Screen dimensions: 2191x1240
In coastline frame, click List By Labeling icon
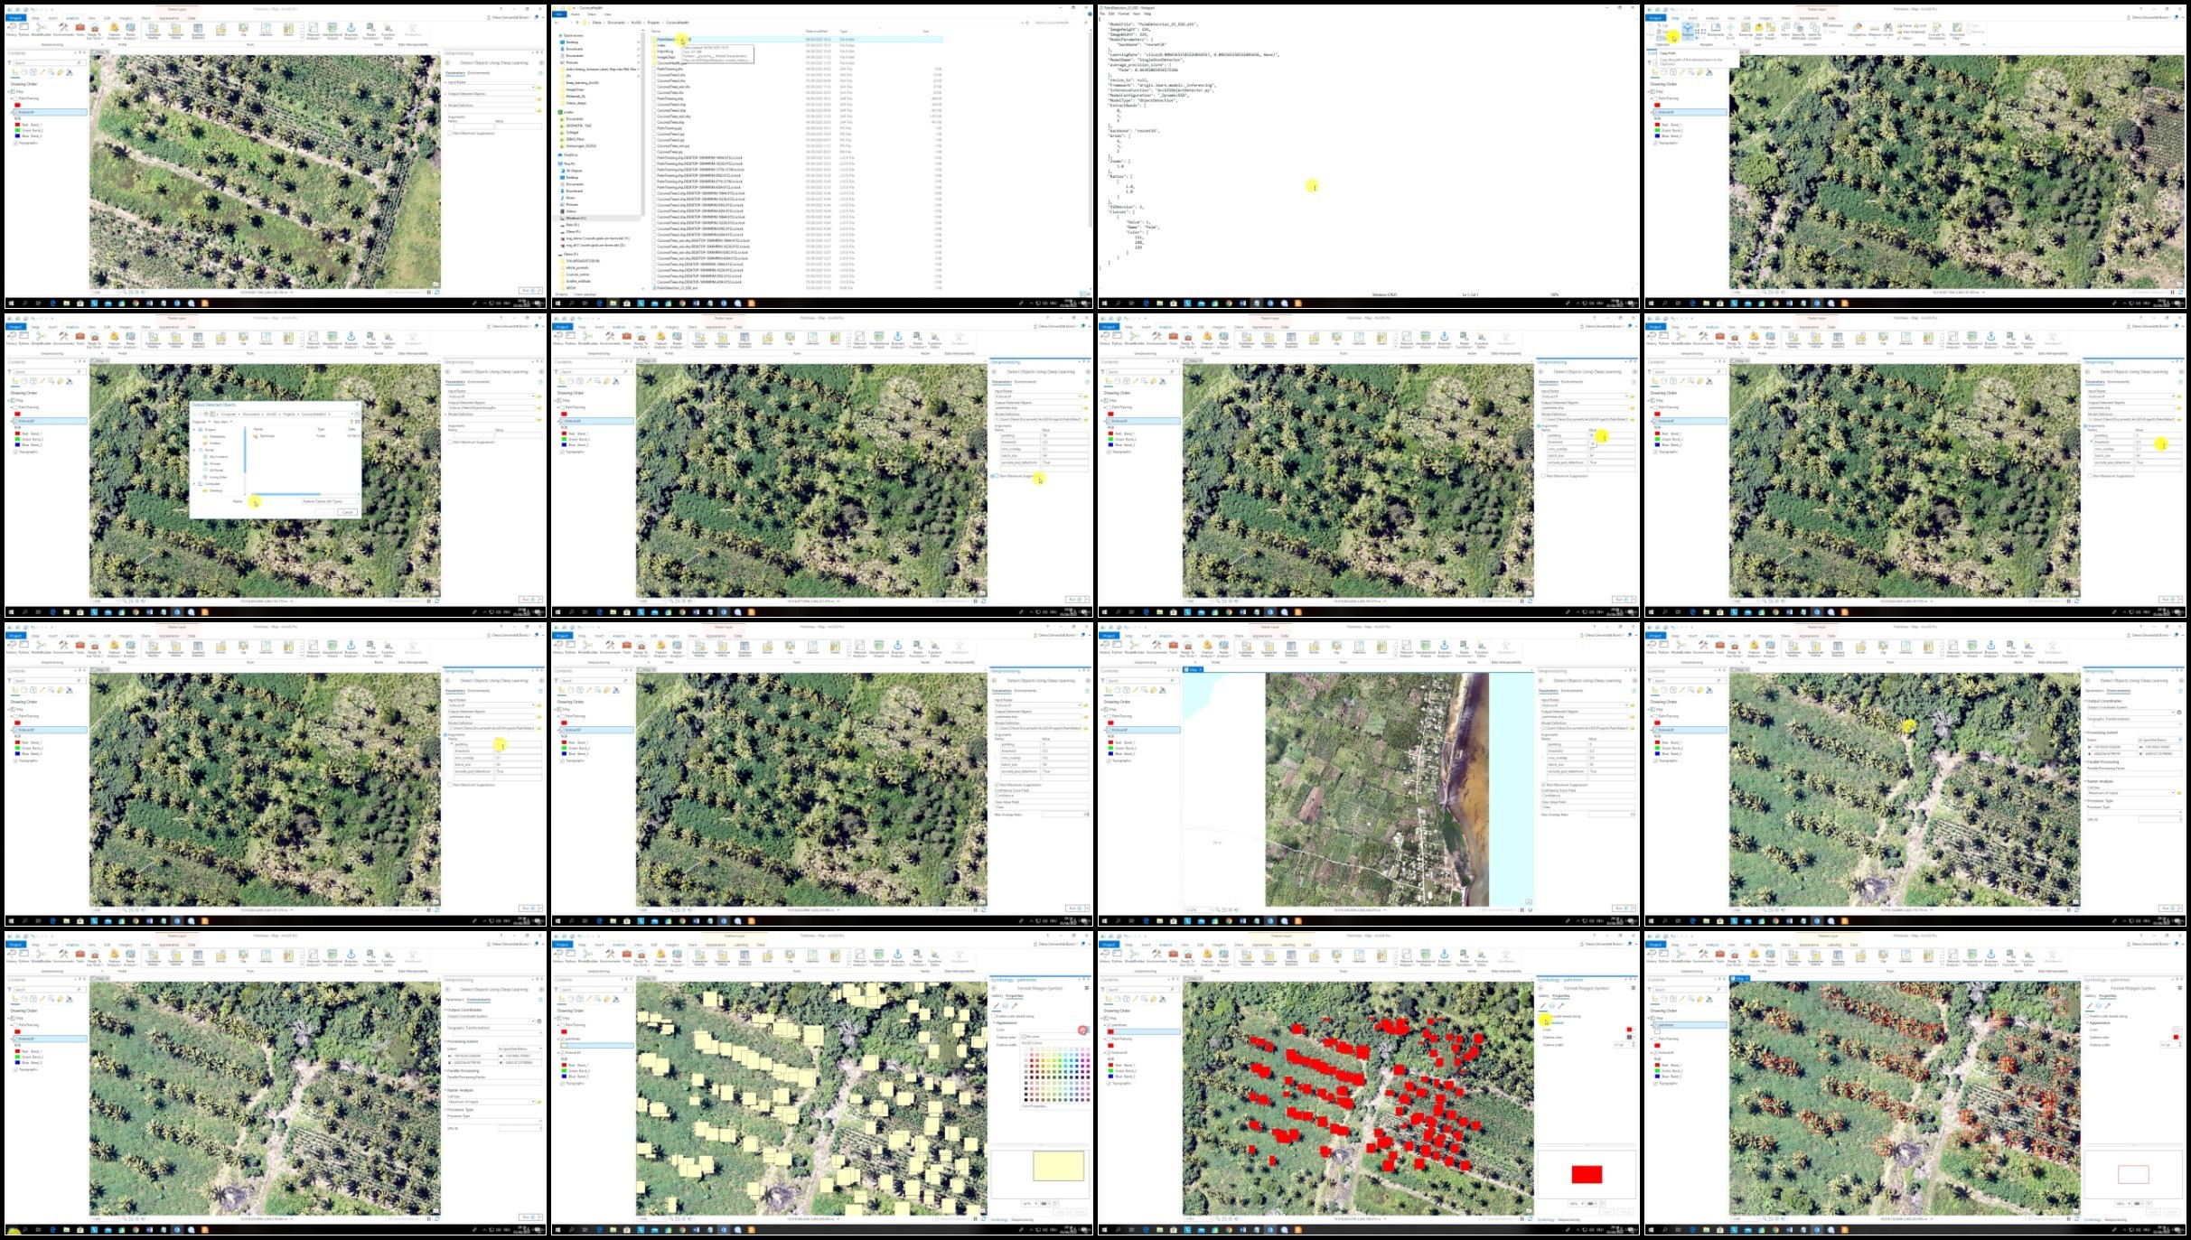[1154, 690]
